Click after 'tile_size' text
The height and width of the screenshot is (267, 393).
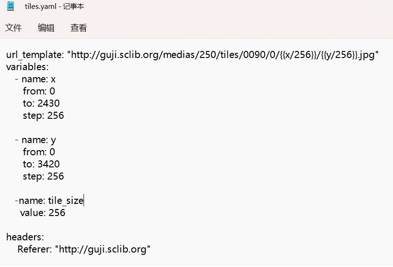pyautogui.click(x=84, y=201)
